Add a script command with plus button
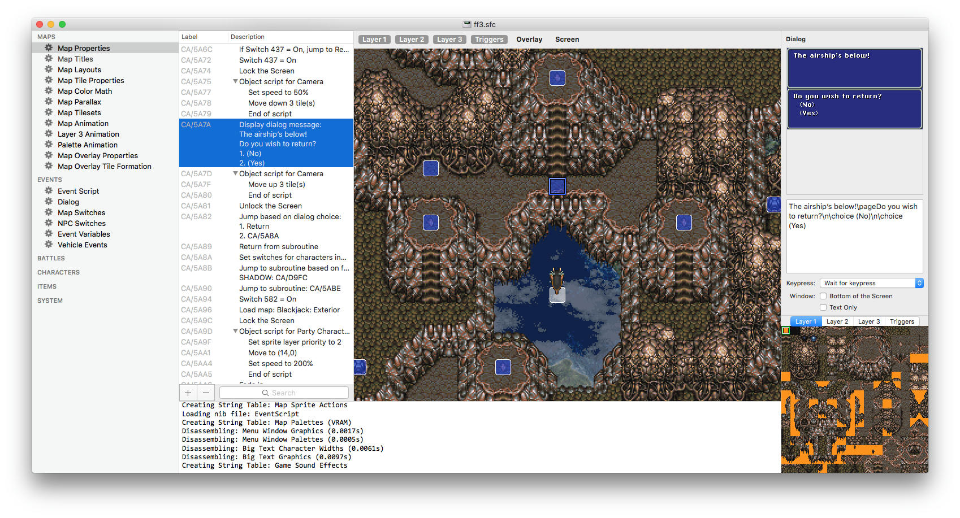This screenshot has height=518, width=960. [188, 393]
